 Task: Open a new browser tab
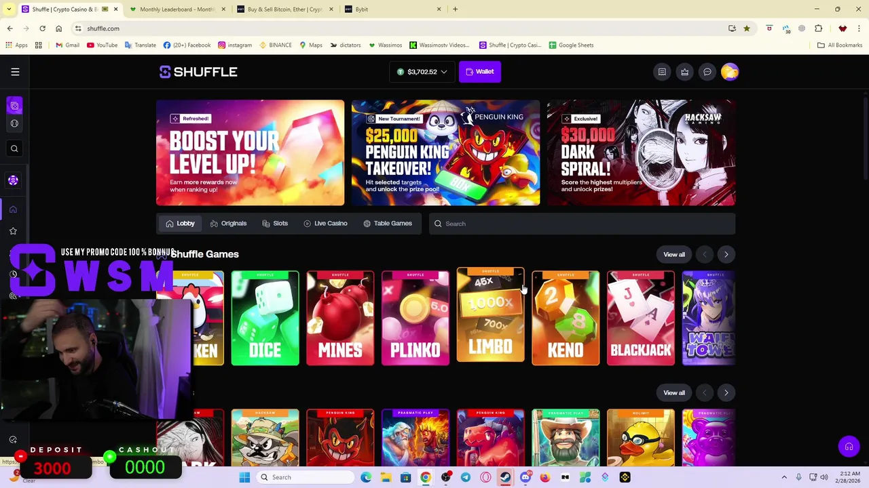click(x=455, y=9)
